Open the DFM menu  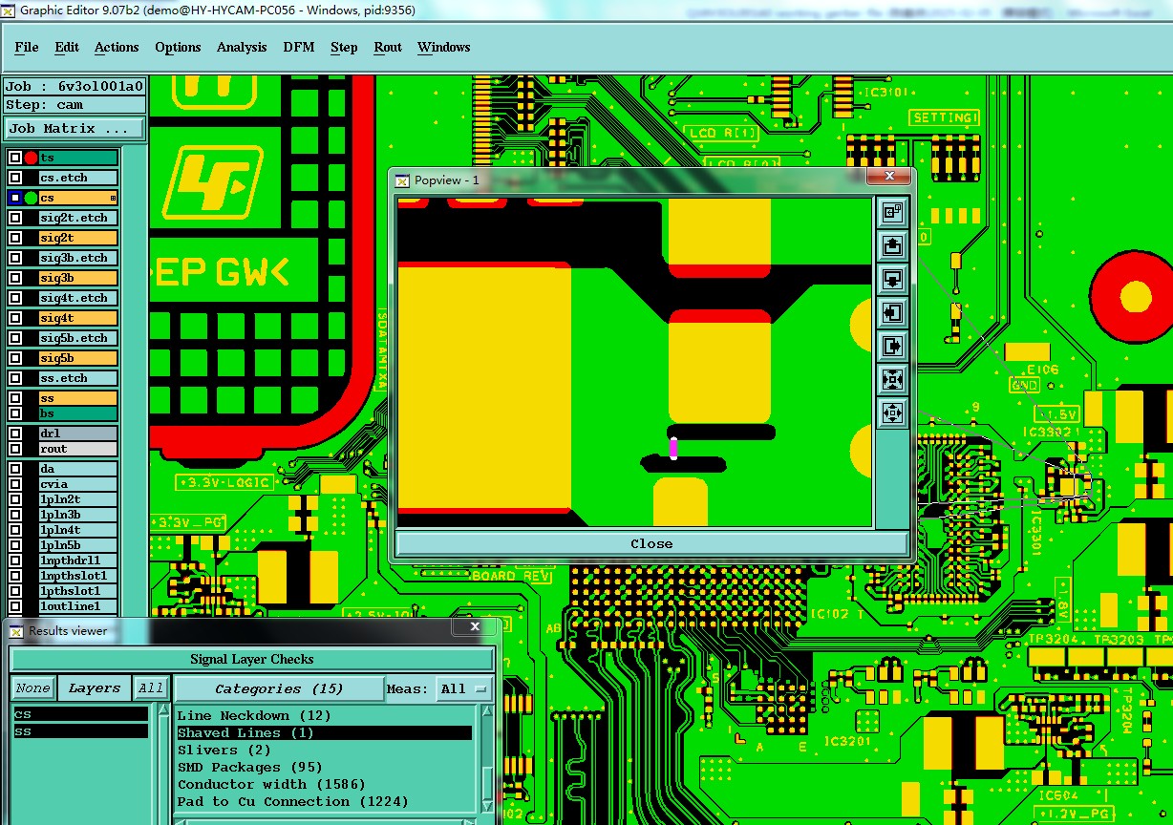(x=299, y=47)
